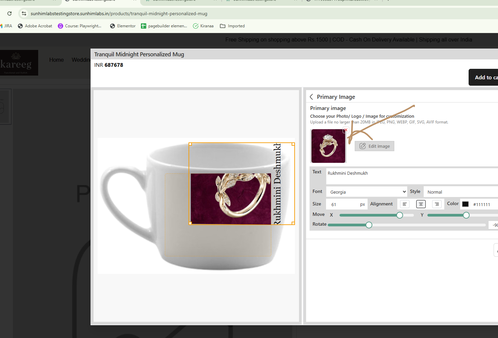498x338 pixels.
Task: Click the Edit image button
Action: [x=374, y=146]
